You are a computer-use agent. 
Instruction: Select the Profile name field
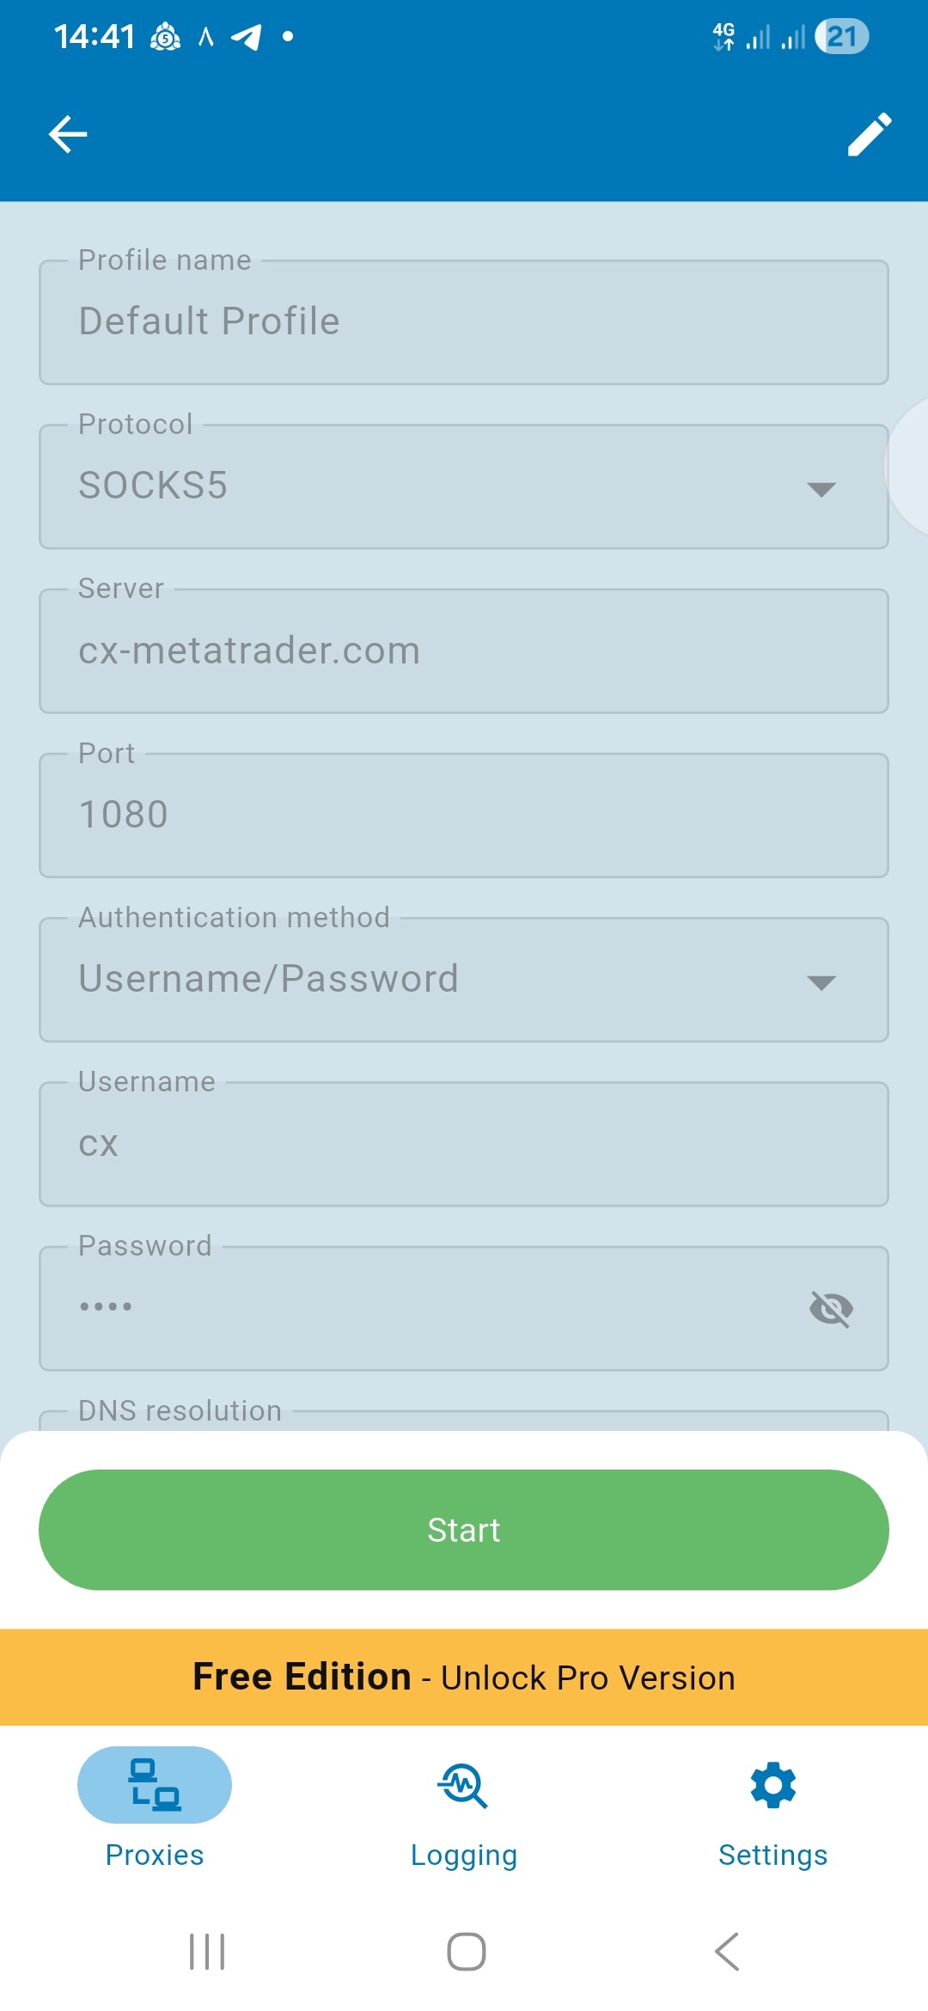[464, 322]
